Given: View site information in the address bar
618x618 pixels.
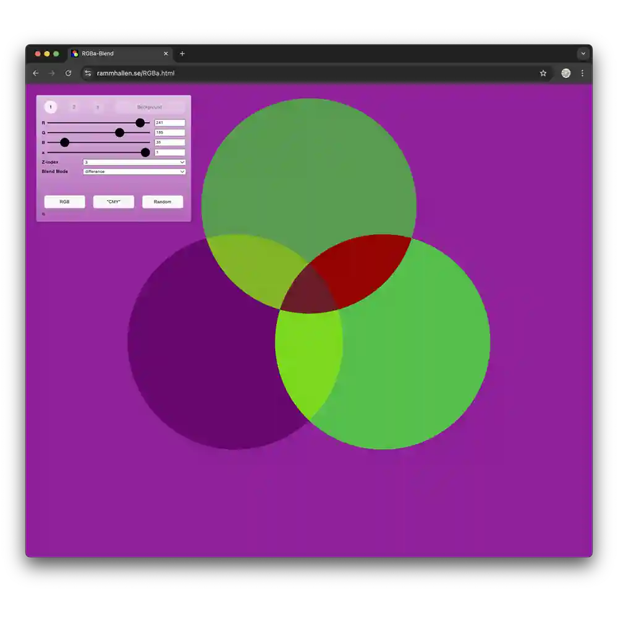Looking at the screenshot, I should click(x=88, y=74).
